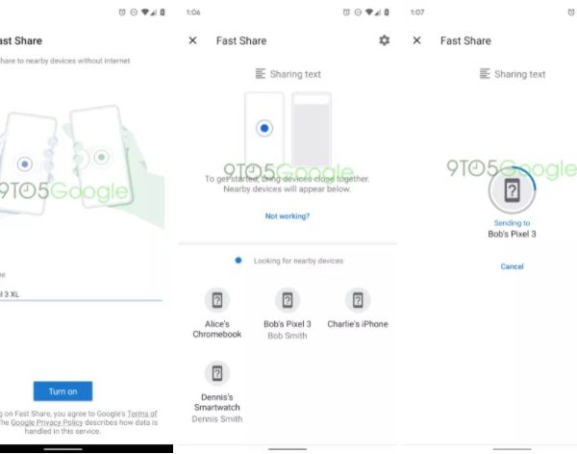Select Dennis's Smartwatch device icon
The image size is (577, 454).
(217, 373)
